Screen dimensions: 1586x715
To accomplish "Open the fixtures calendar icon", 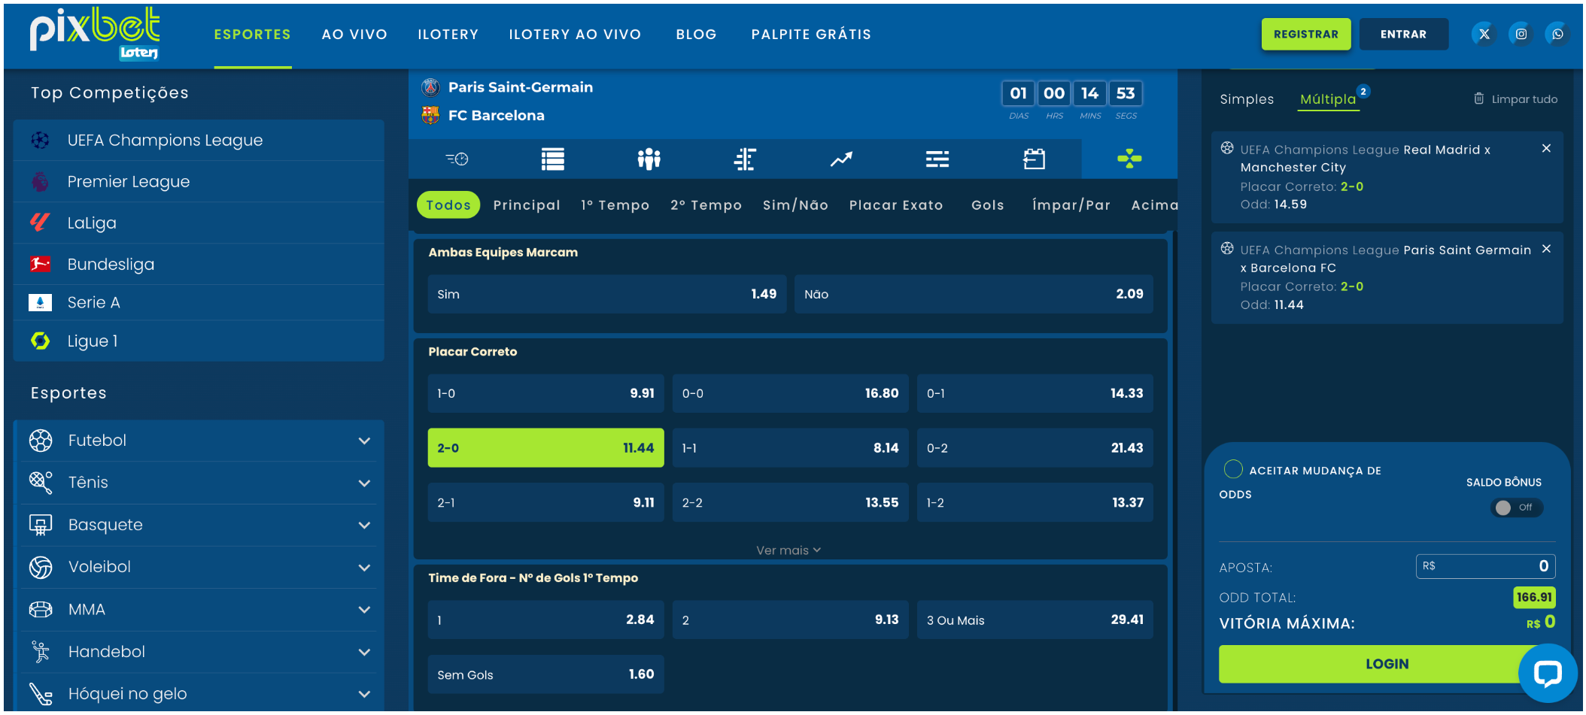I will 1034,159.
